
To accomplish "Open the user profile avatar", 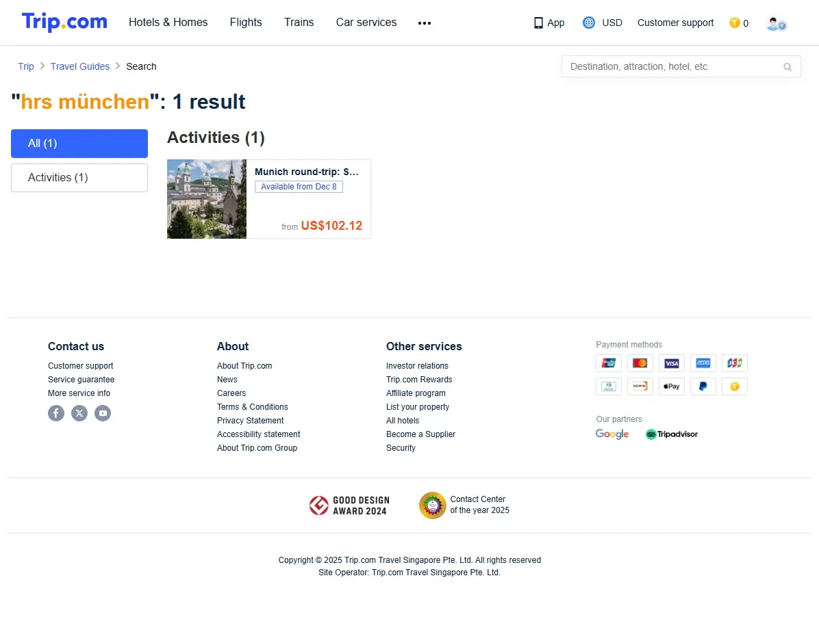I will pyautogui.click(x=776, y=24).
